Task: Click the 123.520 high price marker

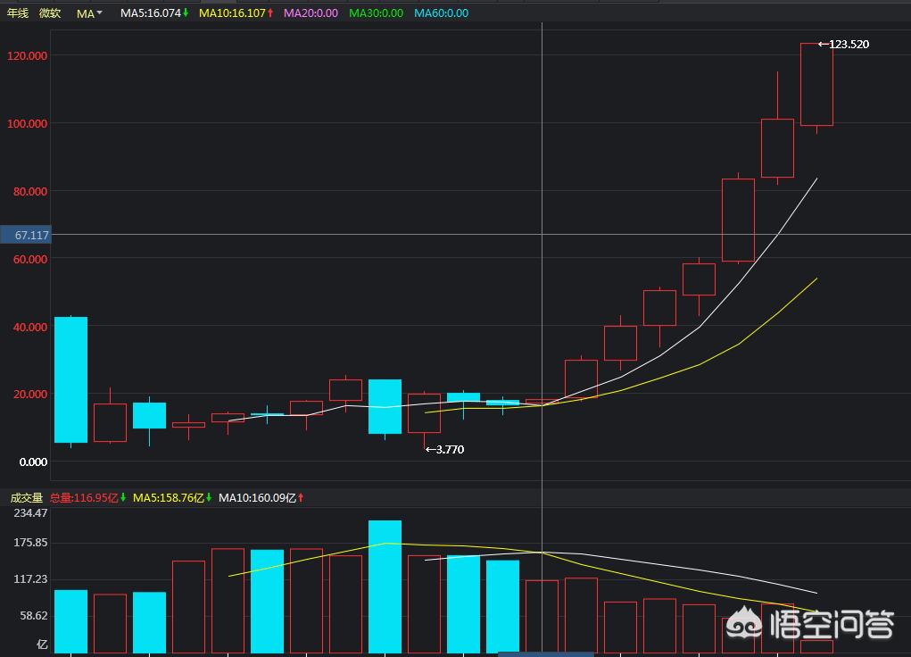Action: click(x=843, y=44)
